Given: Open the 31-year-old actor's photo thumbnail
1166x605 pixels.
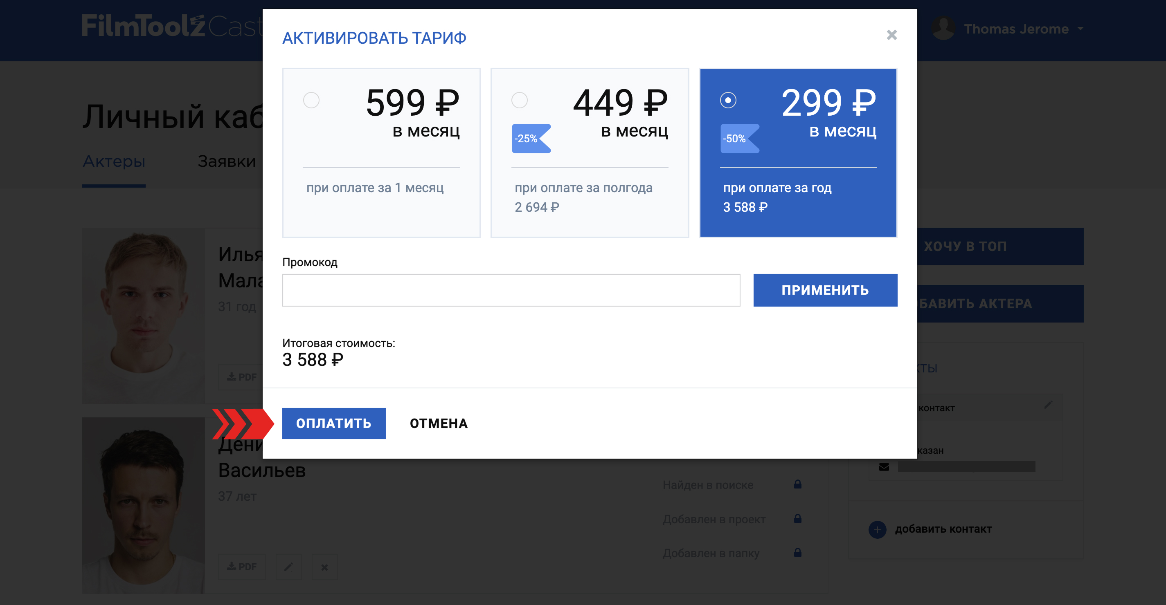Looking at the screenshot, I should pos(143,316).
